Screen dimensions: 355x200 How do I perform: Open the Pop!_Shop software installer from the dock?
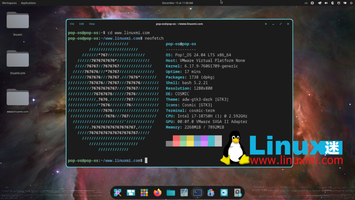[210, 192]
